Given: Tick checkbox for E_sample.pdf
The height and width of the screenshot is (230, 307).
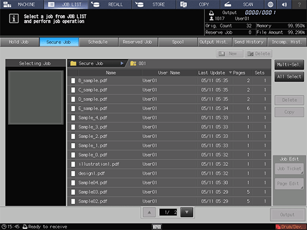Looking at the screenshot, I should tap(73, 108).
